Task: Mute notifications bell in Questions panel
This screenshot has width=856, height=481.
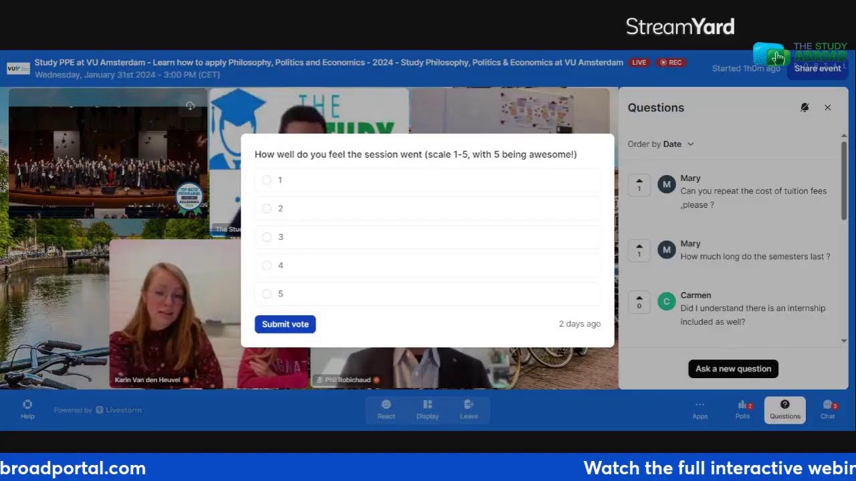Action: pos(805,108)
